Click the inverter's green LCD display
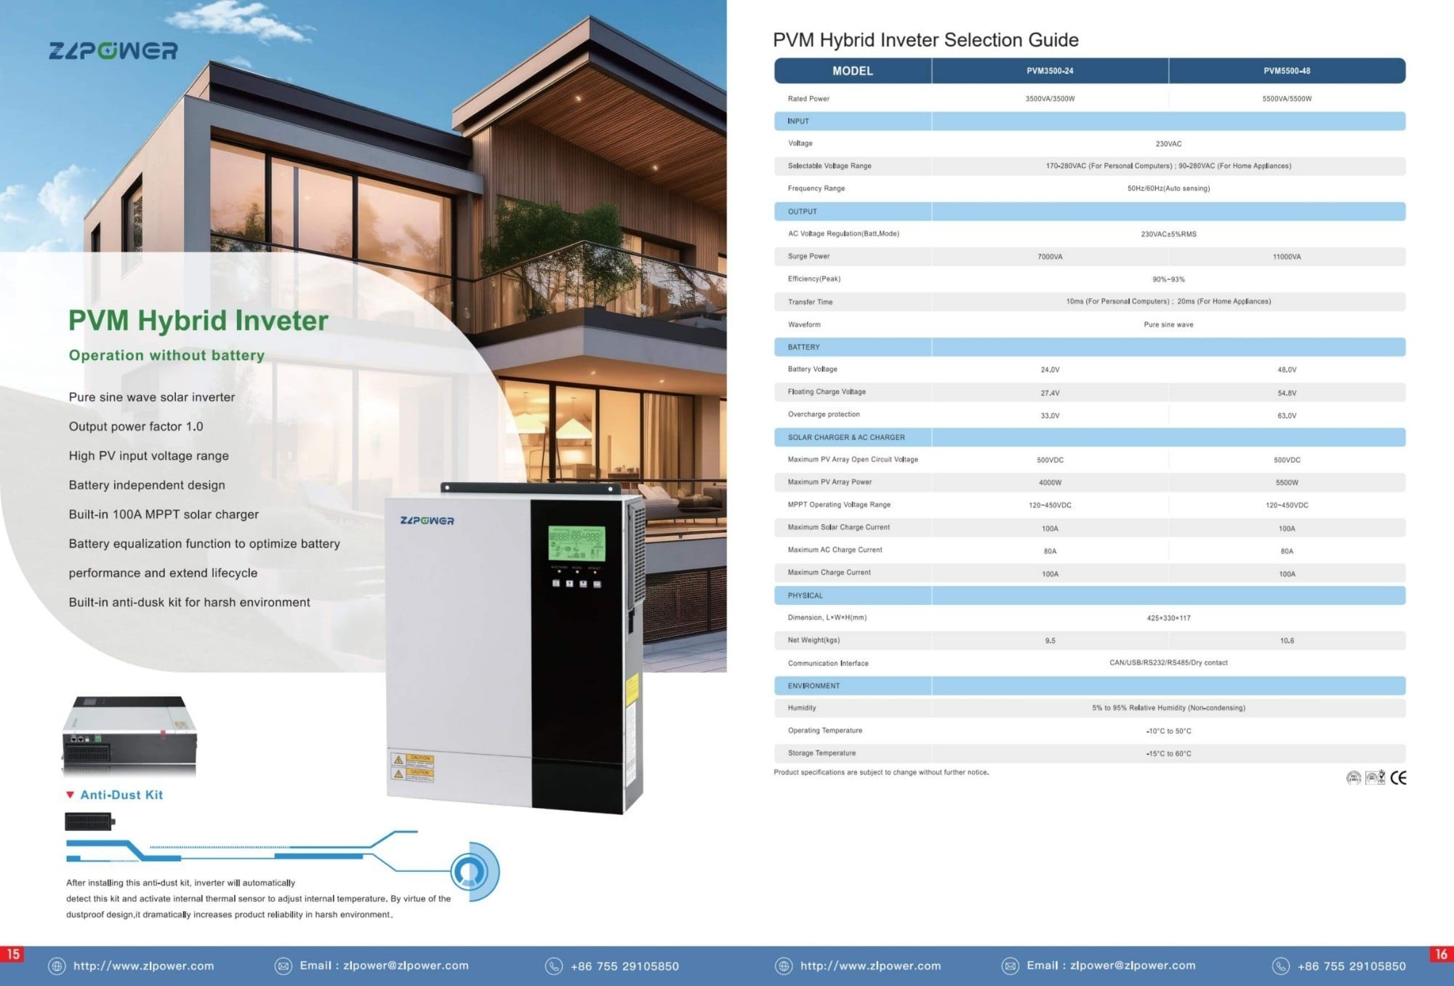1454x986 pixels. (576, 542)
